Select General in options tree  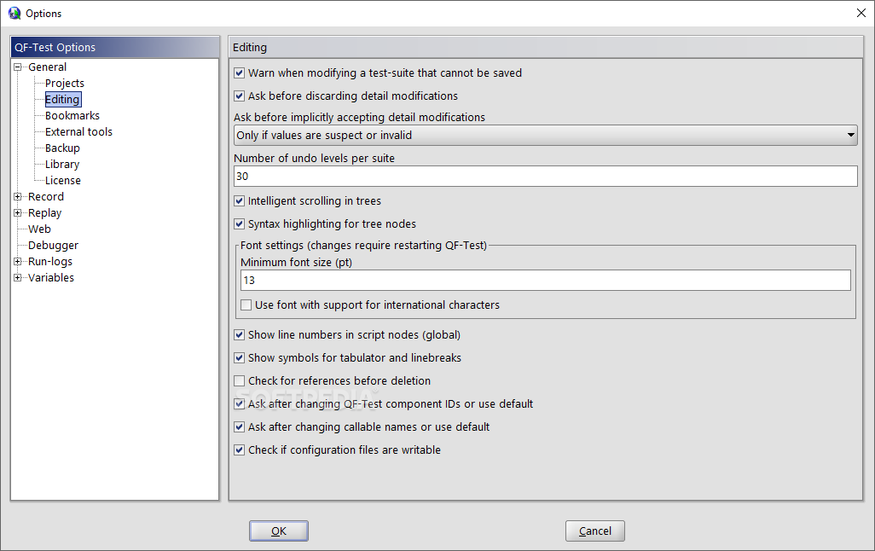pyautogui.click(x=48, y=67)
